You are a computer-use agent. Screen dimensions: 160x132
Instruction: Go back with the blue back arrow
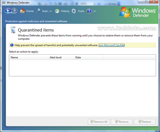pos(8,10)
